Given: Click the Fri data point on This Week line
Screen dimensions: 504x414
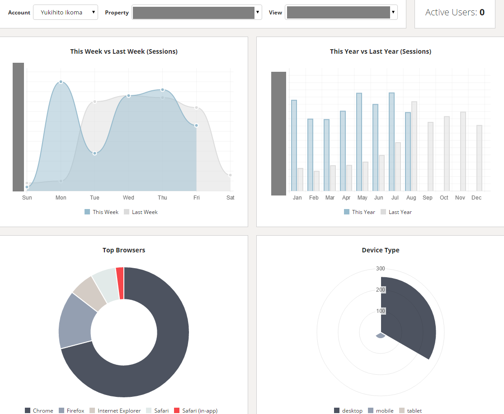Looking at the screenshot, I should (196, 126).
